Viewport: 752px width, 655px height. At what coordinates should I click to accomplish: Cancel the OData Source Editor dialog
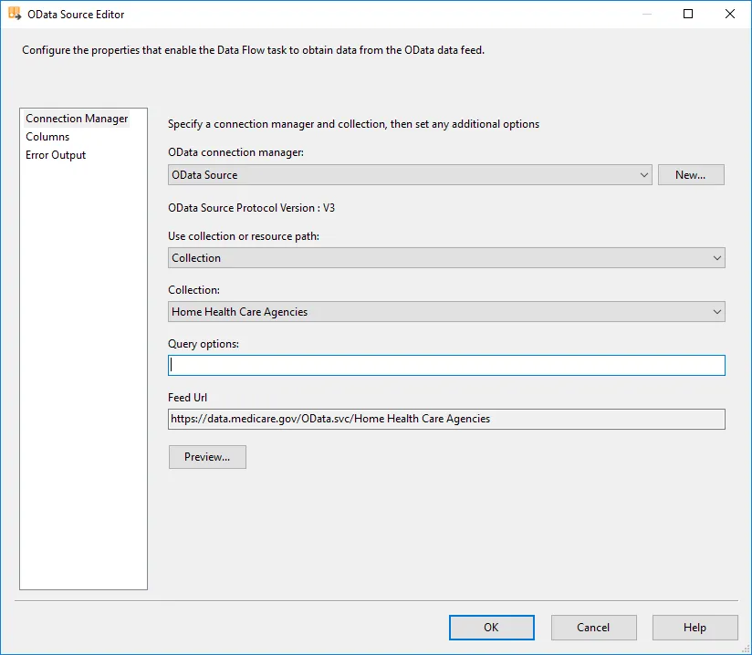tap(593, 627)
